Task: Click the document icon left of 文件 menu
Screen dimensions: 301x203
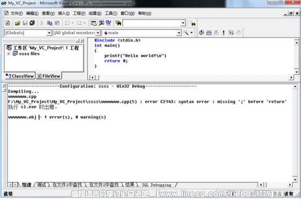Action: 6,13
